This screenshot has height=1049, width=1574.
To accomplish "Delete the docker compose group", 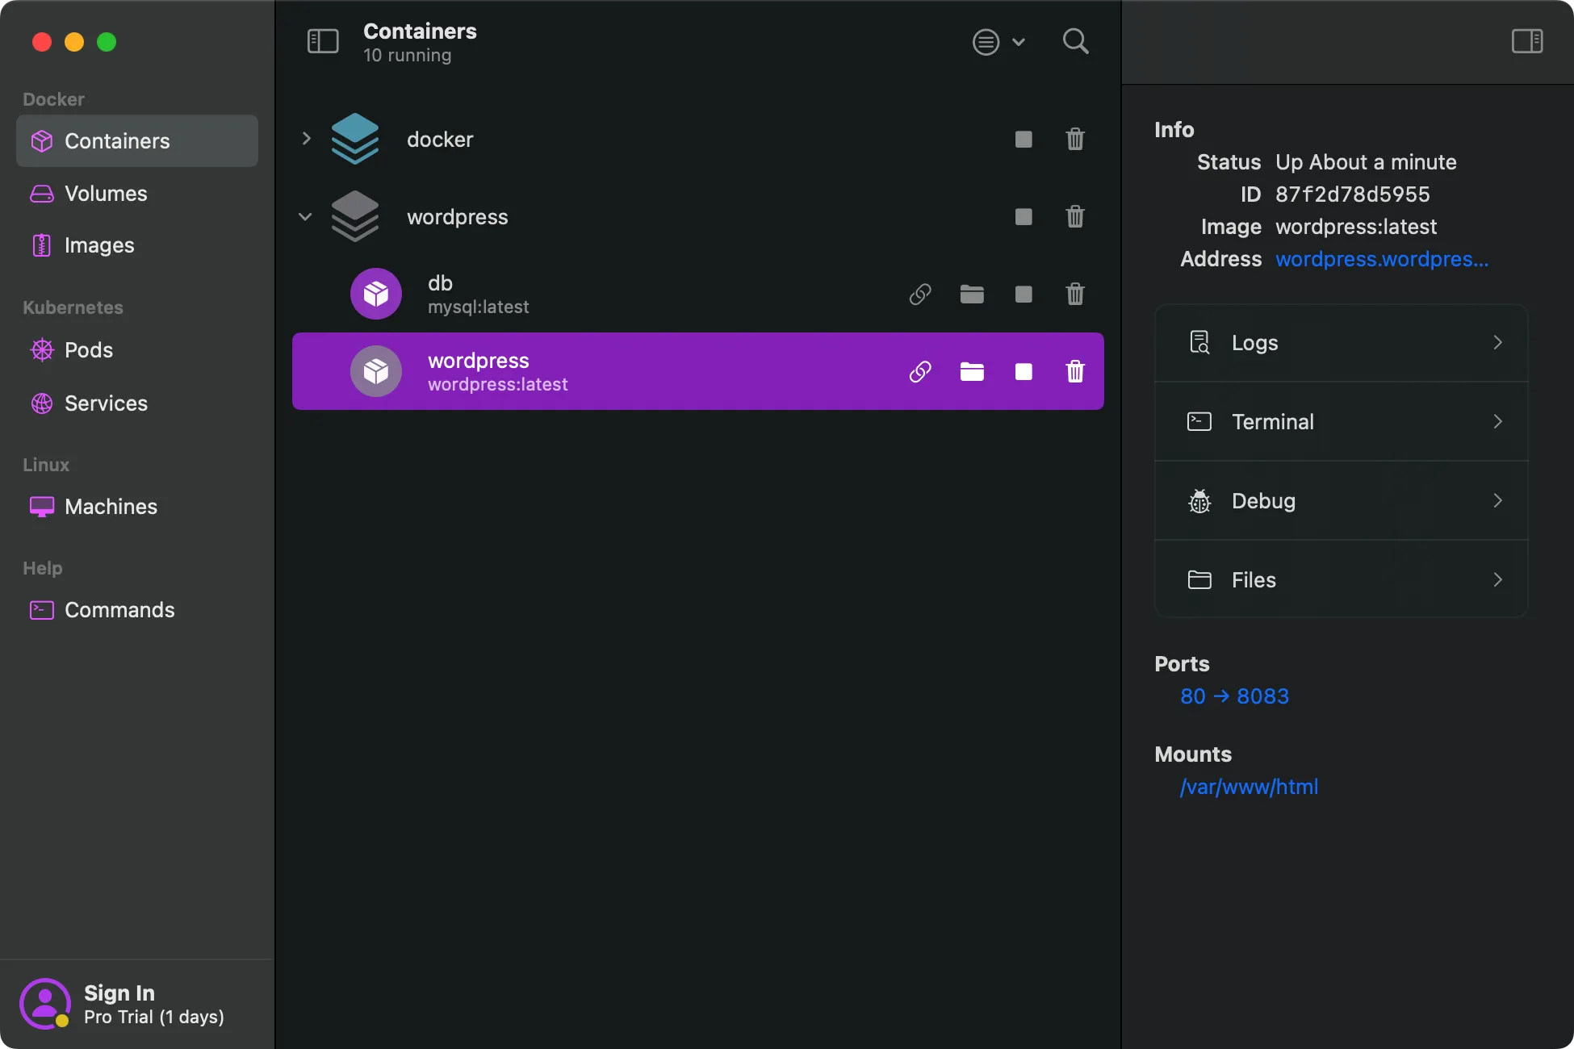I will pos(1075,140).
